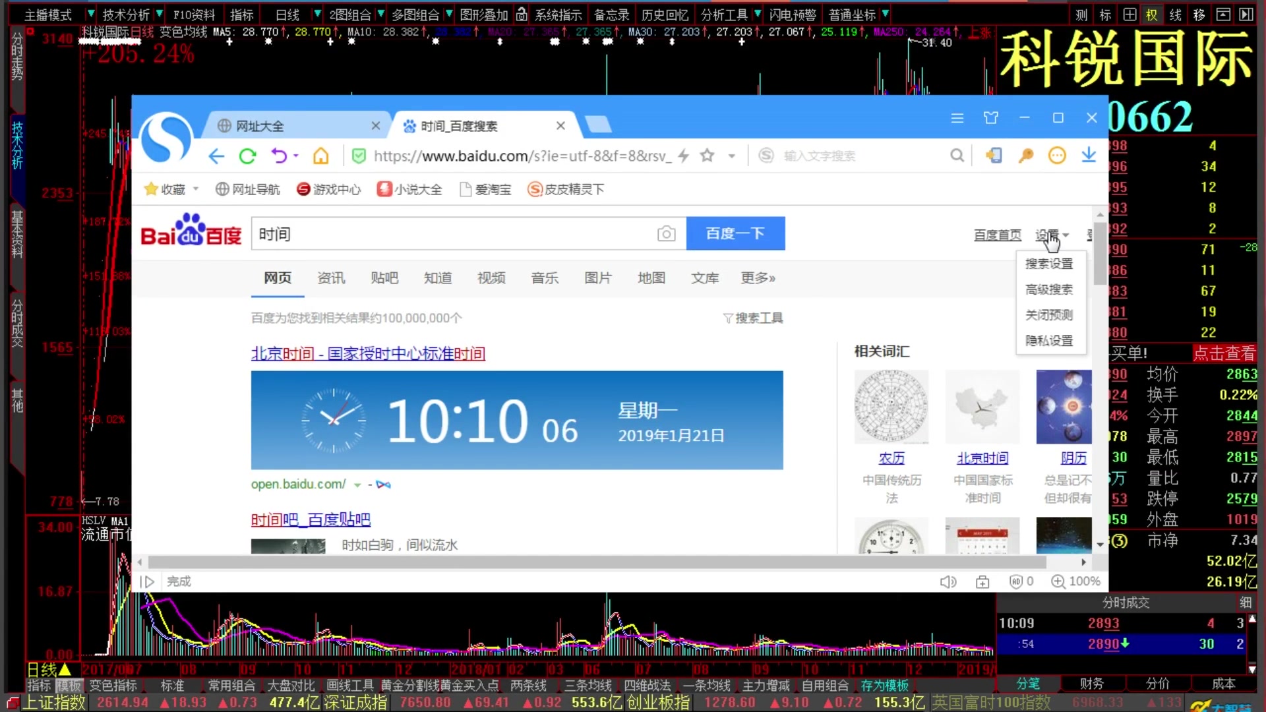Image resolution: width=1266 pixels, height=712 pixels.
Task: Activate the 权 price-adjustment icon
Action: click(1151, 14)
